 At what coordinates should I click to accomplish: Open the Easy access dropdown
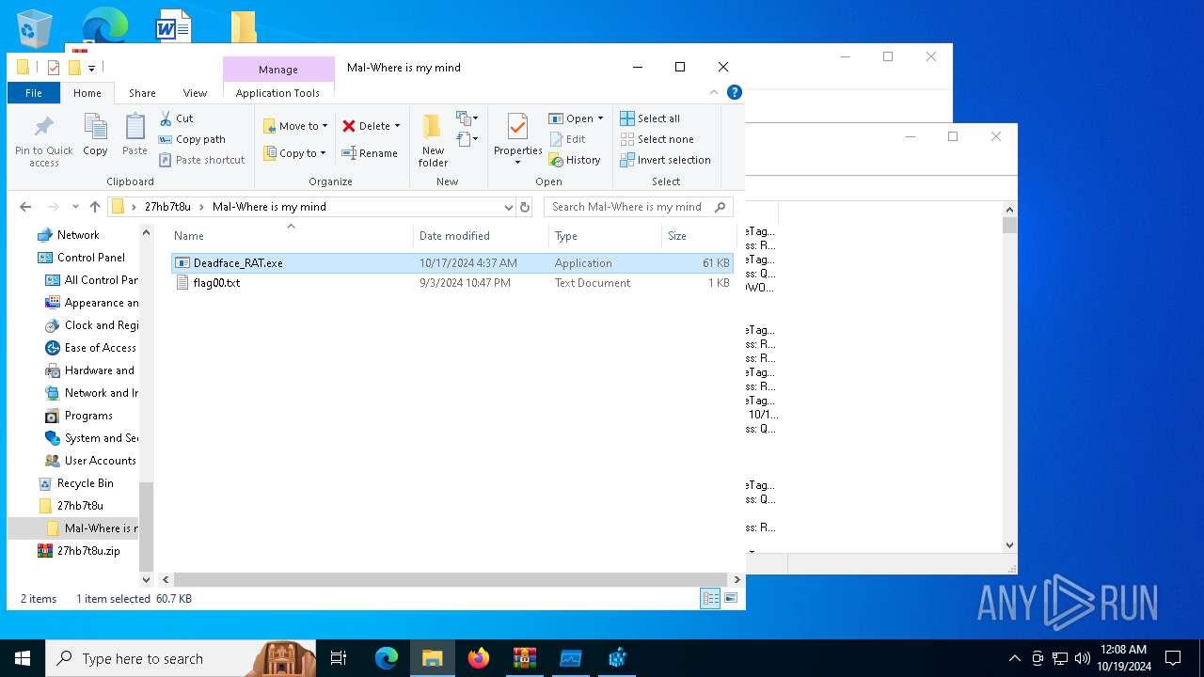[x=467, y=139]
